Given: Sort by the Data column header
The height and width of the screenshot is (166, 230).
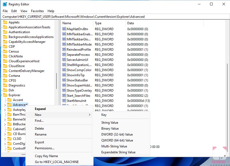Looking at the screenshot, I should pos(164,23).
